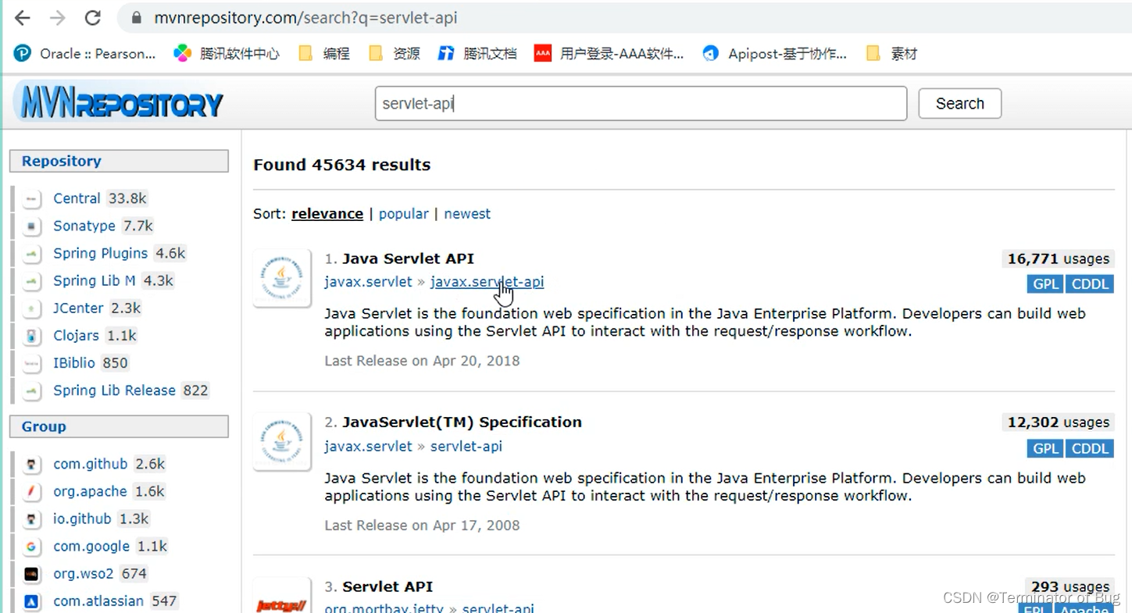1132x613 pixels.
Task: Open the javax.servlet-api artifact link
Action: tap(487, 282)
